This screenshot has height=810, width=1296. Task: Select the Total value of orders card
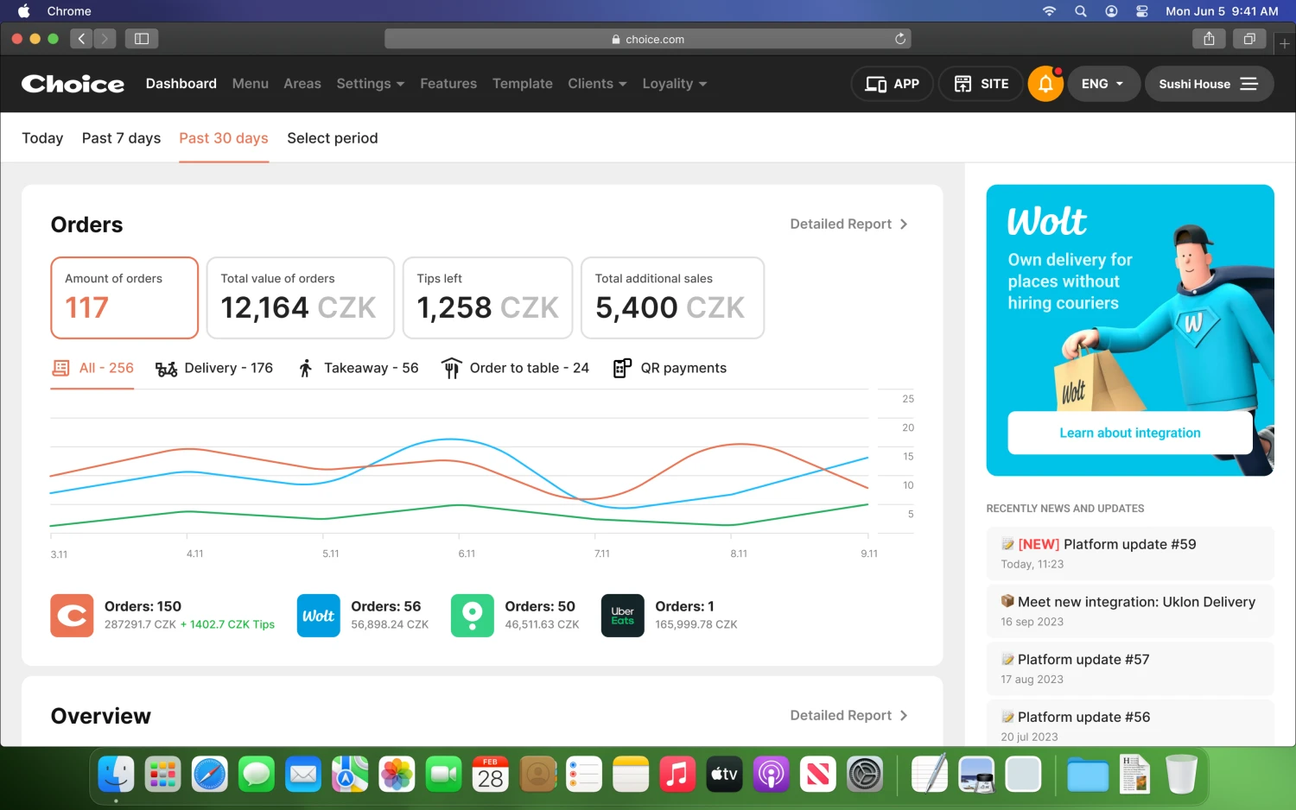300,298
